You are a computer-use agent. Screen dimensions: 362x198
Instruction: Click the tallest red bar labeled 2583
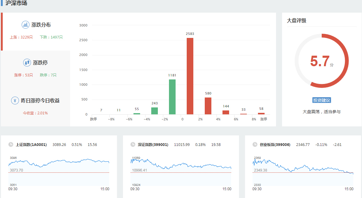click(x=190, y=76)
